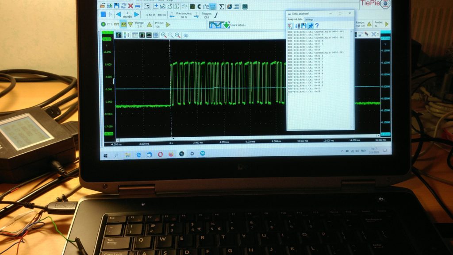Toggle the pin icon in Serial analyzer
The height and width of the screenshot is (255, 453).
click(310, 26)
